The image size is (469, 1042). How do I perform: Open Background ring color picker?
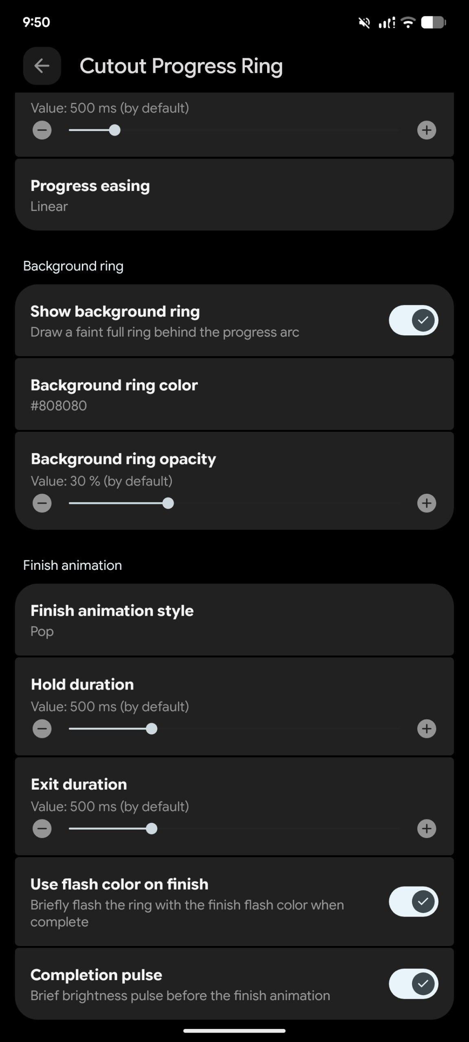pyautogui.click(x=234, y=395)
